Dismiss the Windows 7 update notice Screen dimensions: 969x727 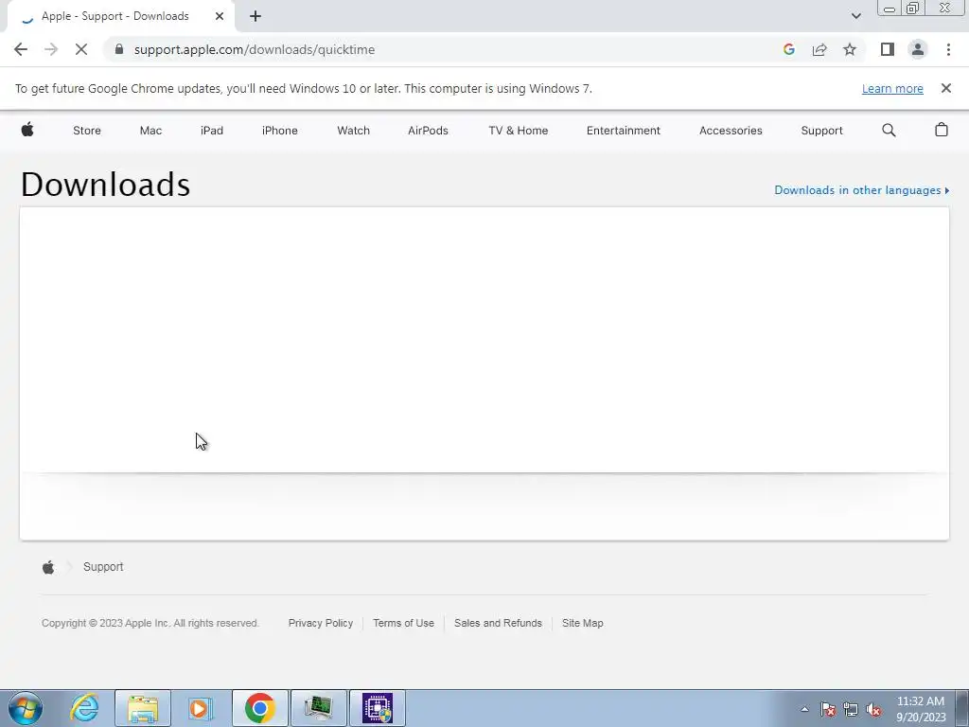point(945,88)
